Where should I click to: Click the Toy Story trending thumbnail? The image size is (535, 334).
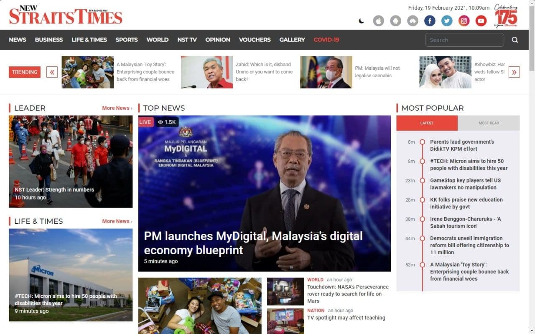pyautogui.click(x=88, y=72)
